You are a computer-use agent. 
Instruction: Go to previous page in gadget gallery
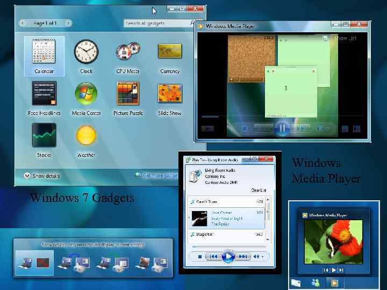tap(23, 23)
